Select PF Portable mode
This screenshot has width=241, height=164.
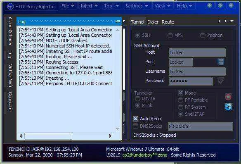[180, 100]
